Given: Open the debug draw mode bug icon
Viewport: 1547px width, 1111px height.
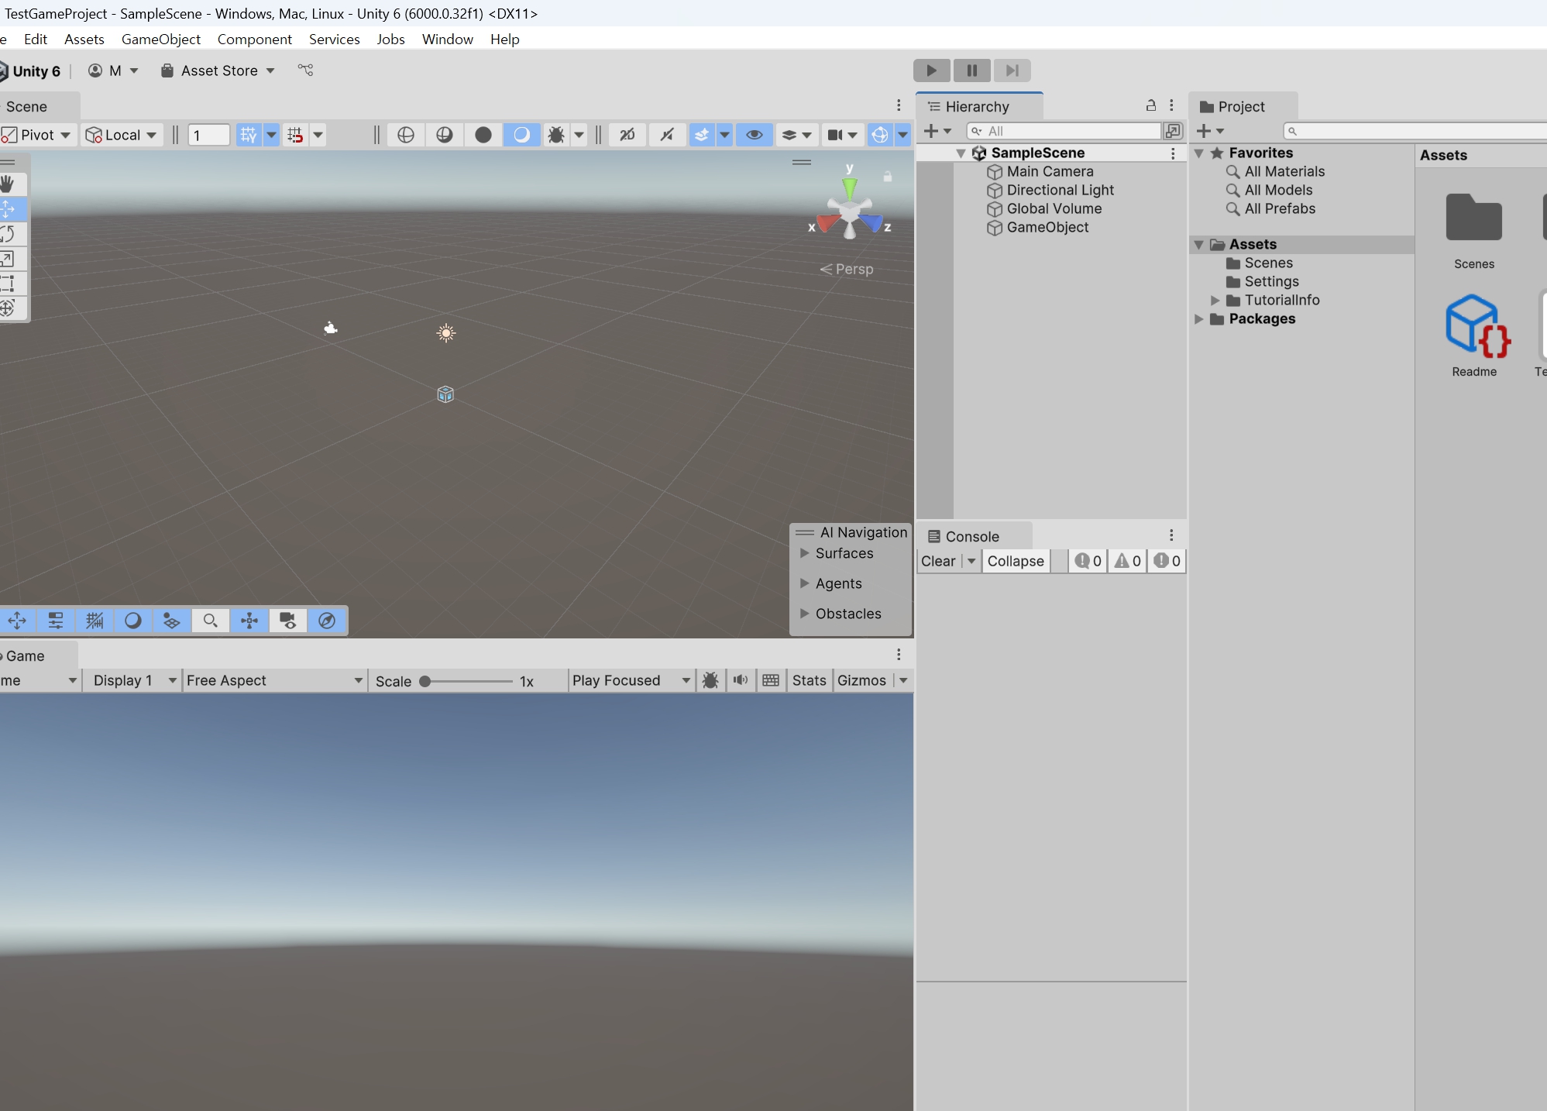Looking at the screenshot, I should (556, 135).
